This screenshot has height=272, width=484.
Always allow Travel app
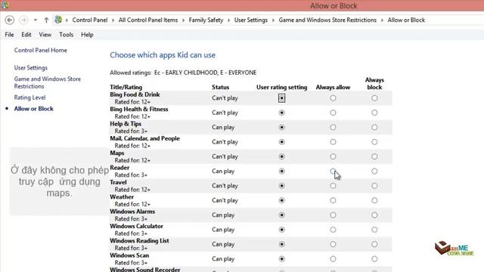tap(333, 186)
